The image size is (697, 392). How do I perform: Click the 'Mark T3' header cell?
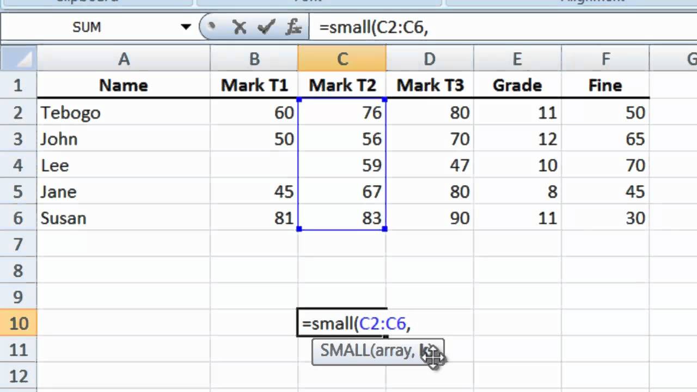[x=430, y=85]
